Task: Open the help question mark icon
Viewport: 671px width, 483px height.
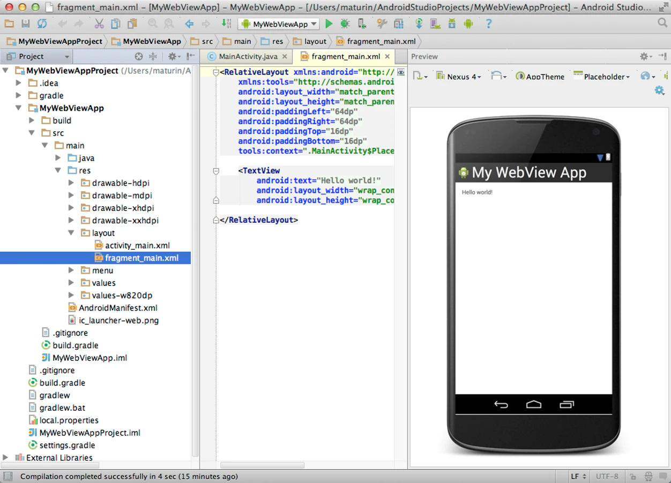Action: point(488,24)
